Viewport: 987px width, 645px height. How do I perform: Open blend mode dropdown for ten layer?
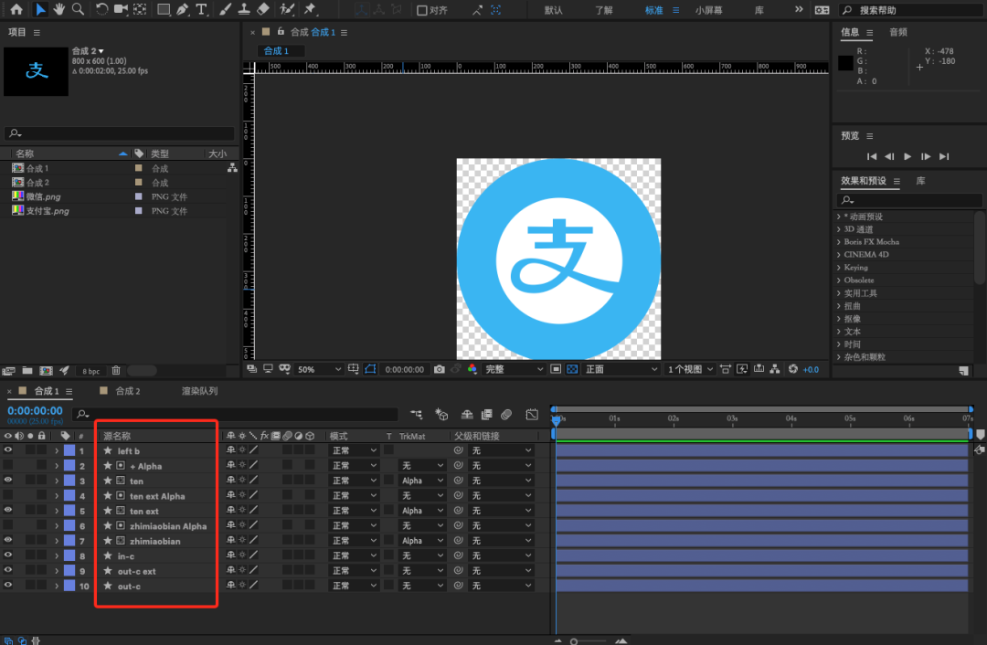pos(353,481)
